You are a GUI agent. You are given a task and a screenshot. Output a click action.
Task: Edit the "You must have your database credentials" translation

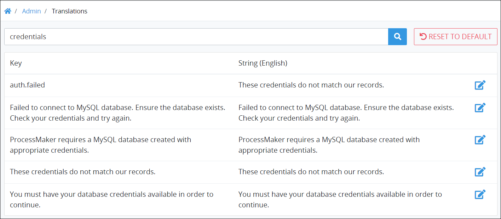click(480, 194)
